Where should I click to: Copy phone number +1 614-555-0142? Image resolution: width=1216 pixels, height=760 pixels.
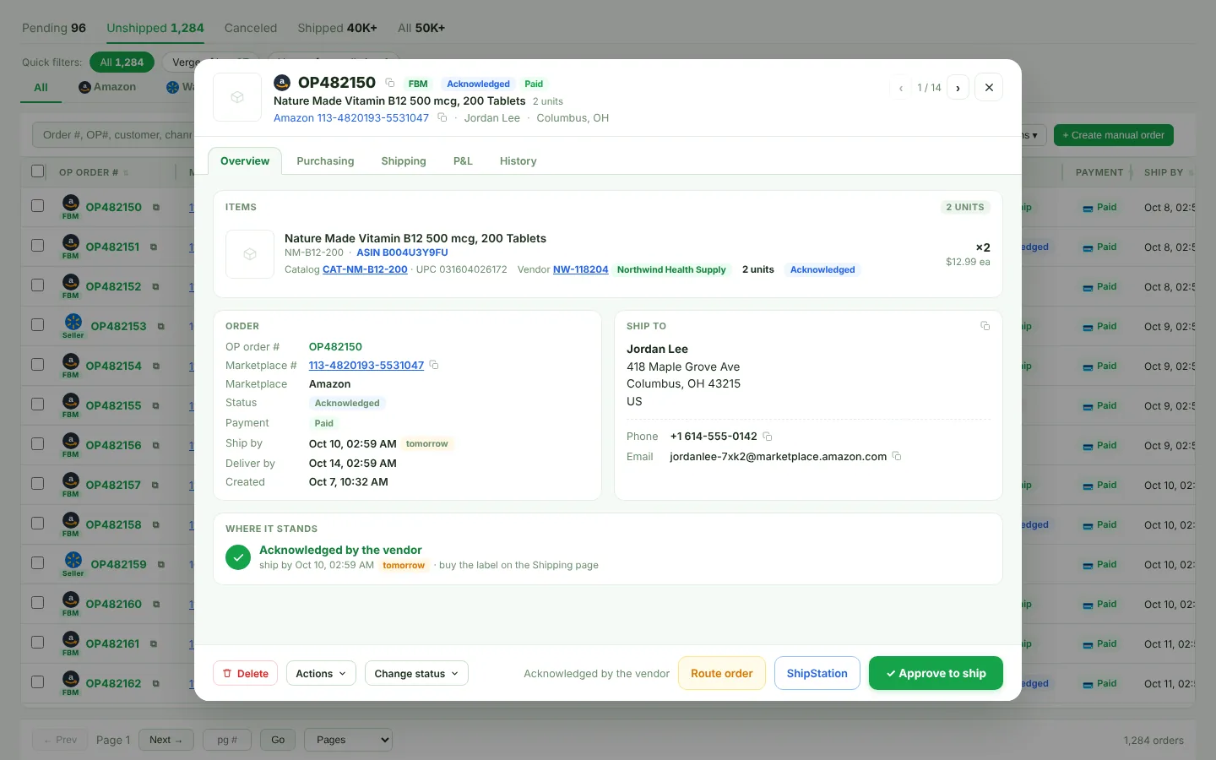click(x=768, y=437)
